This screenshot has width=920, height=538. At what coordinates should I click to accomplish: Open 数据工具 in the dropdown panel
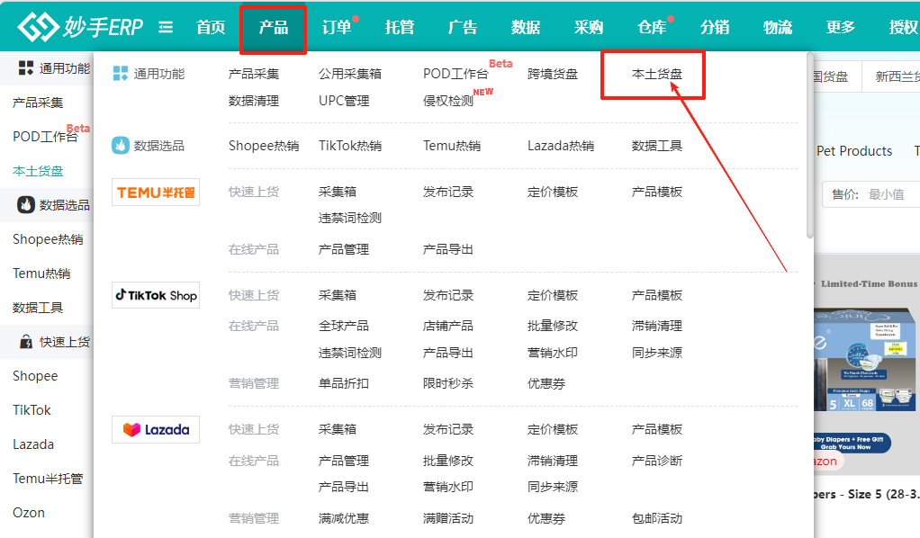tap(657, 146)
